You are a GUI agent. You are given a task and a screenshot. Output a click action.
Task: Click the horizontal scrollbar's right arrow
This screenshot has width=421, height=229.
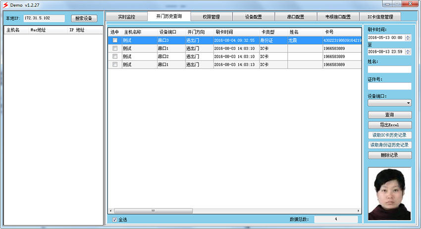tap(359, 211)
